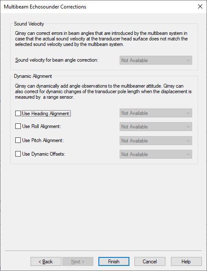Click the Use Heading Alignment label text

tap(46, 114)
